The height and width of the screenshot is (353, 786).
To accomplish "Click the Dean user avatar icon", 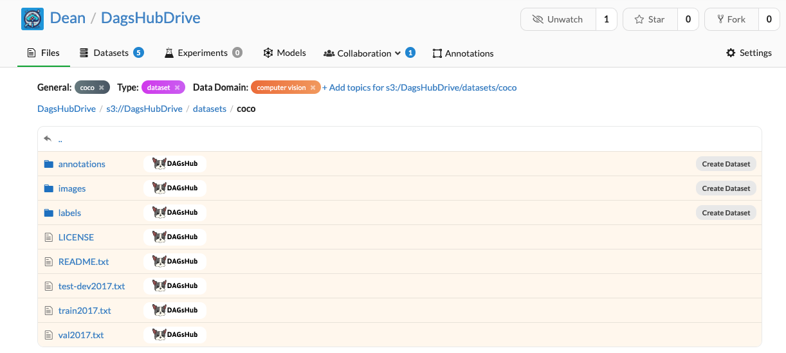I will [x=32, y=19].
